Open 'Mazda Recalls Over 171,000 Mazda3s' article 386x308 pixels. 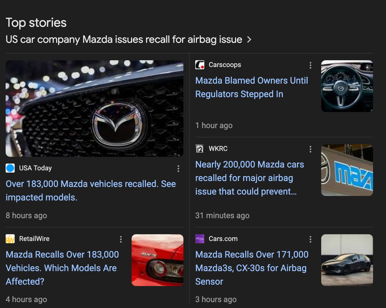point(252,268)
